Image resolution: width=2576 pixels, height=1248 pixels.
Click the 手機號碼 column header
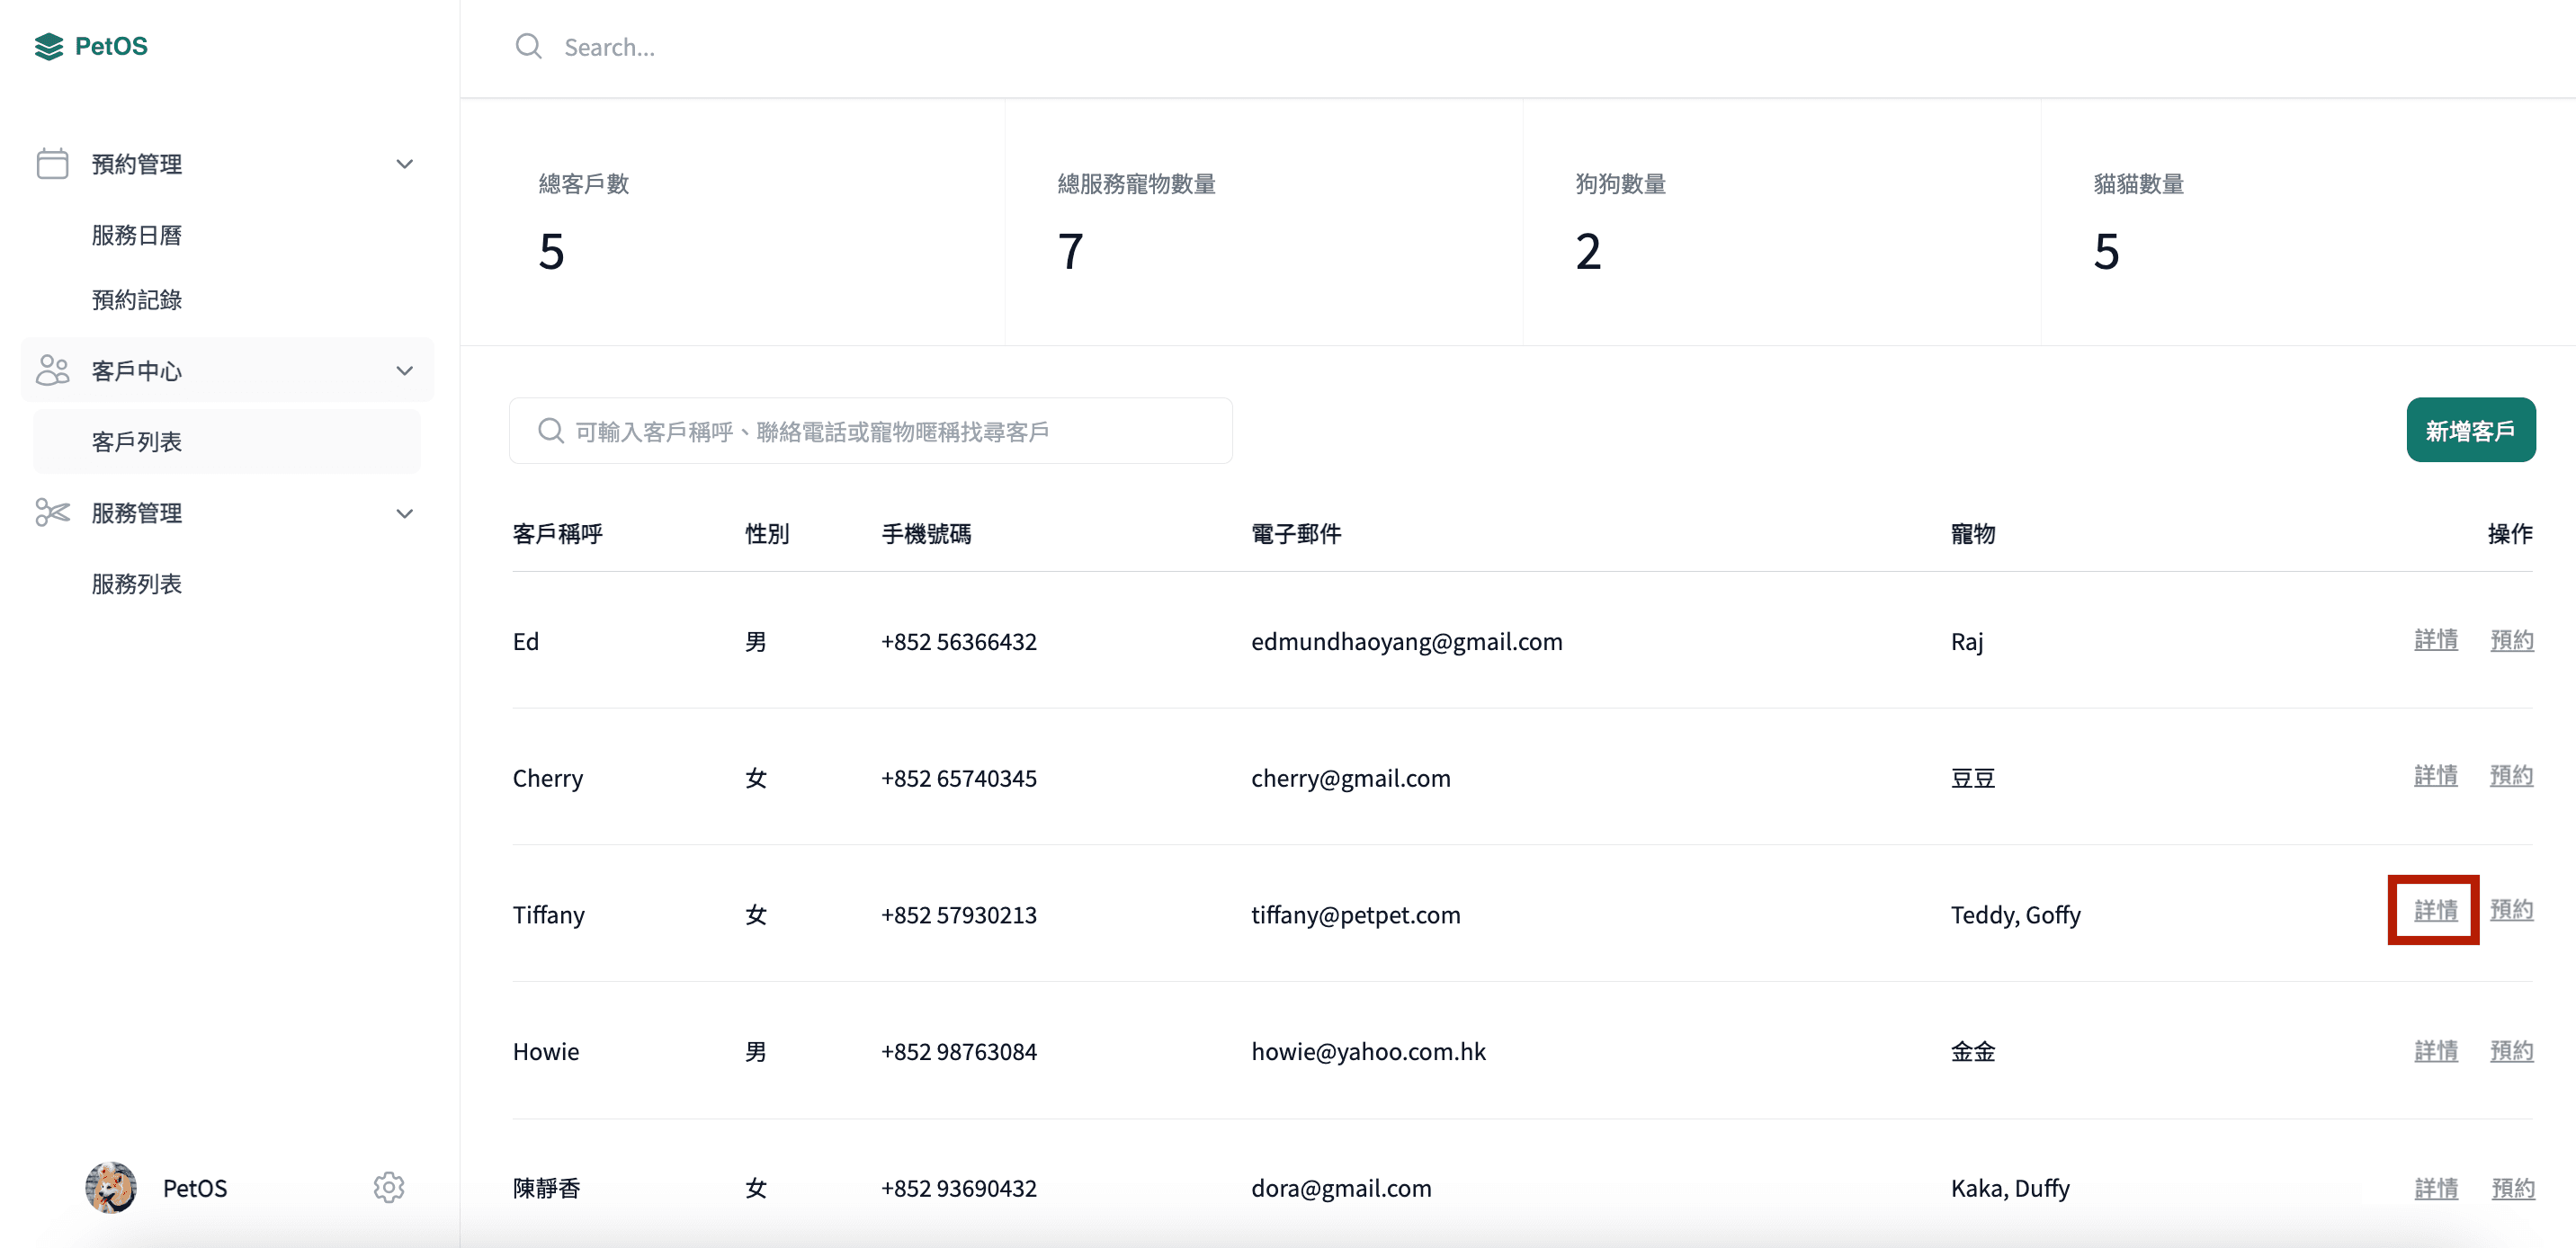click(926, 534)
